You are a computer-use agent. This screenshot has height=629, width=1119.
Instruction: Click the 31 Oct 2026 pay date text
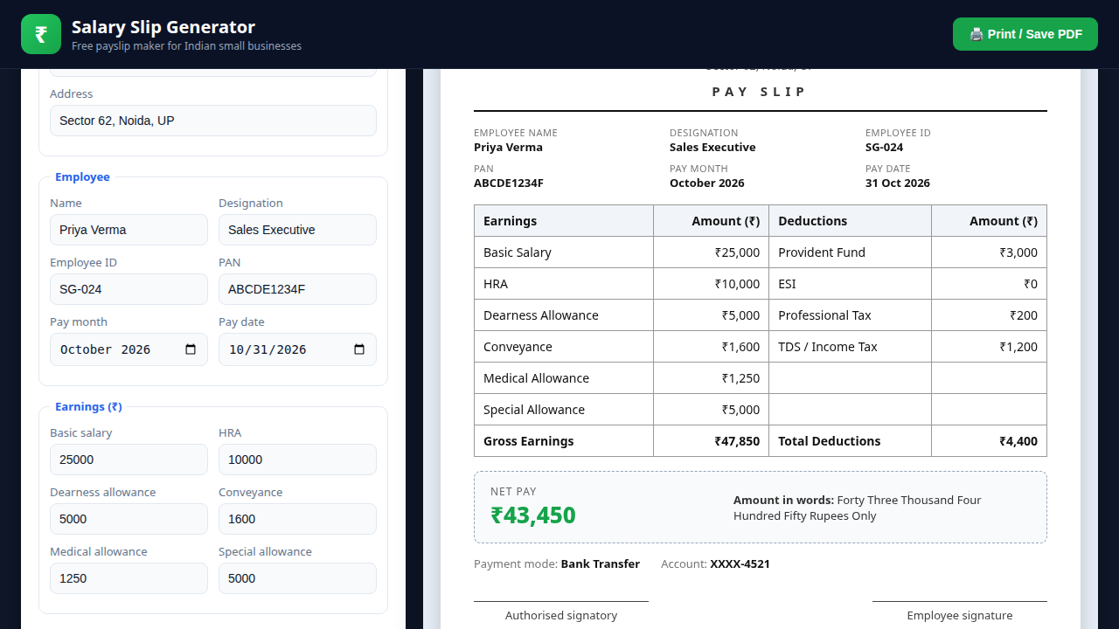898,183
